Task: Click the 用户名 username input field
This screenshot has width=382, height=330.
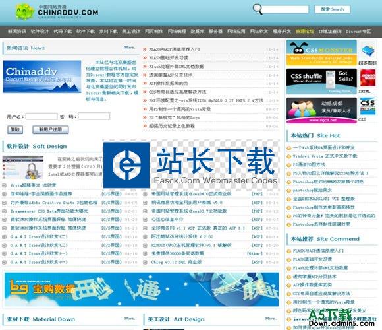Action: [41, 116]
